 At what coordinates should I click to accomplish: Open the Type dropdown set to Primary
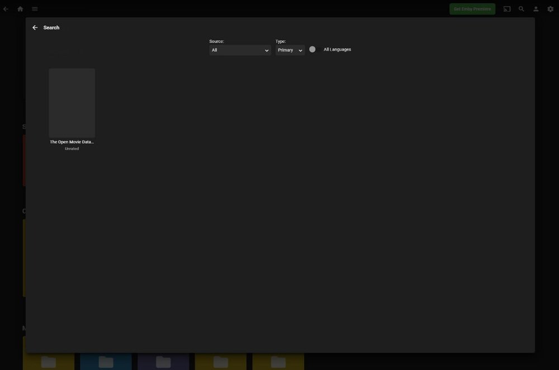(290, 50)
